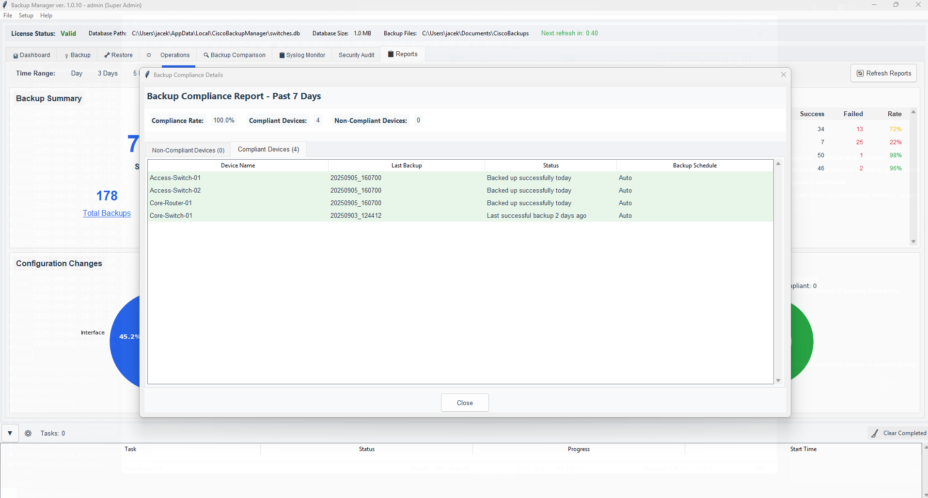Sort by the Device Name column header
The height and width of the screenshot is (498, 928).
[x=238, y=166]
